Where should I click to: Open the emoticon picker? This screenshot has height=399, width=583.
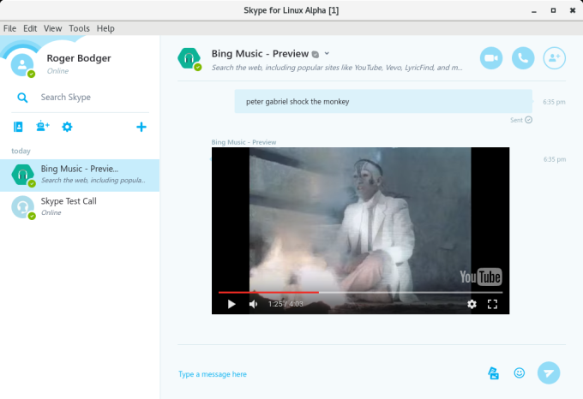[x=519, y=372]
